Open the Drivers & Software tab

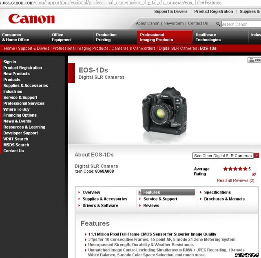click(100, 205)
